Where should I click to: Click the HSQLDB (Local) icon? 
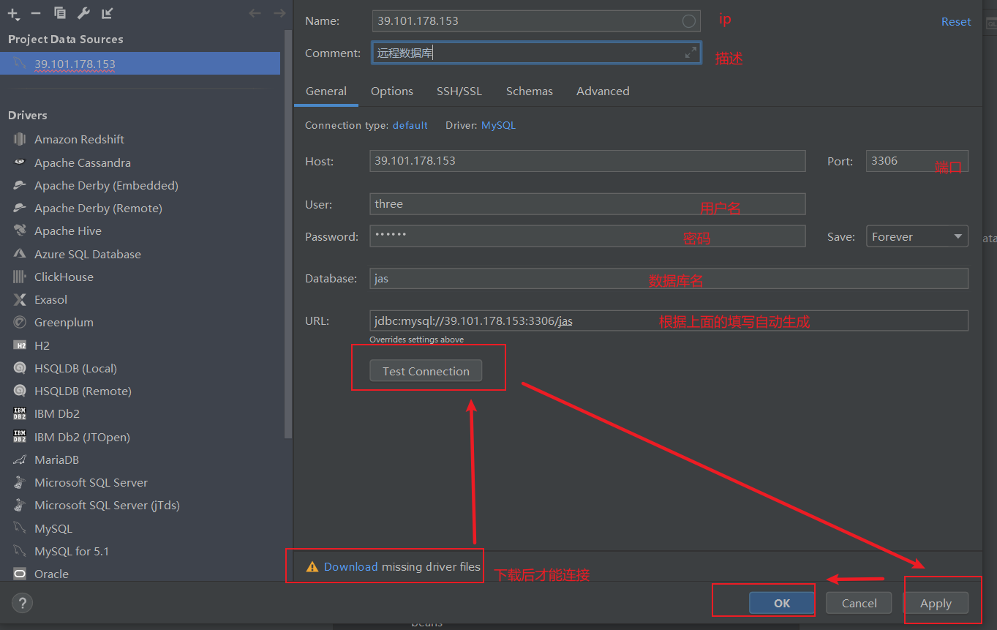coord(20,368)
